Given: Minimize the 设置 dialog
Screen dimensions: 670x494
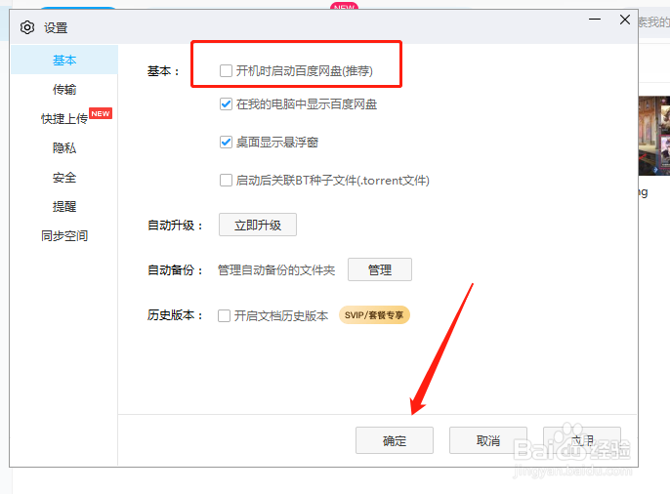Looking at the screenshot, I should (595, 20).
